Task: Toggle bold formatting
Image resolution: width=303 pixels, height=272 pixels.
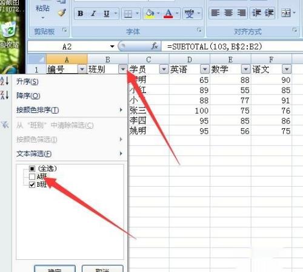Action: [81, 13]
